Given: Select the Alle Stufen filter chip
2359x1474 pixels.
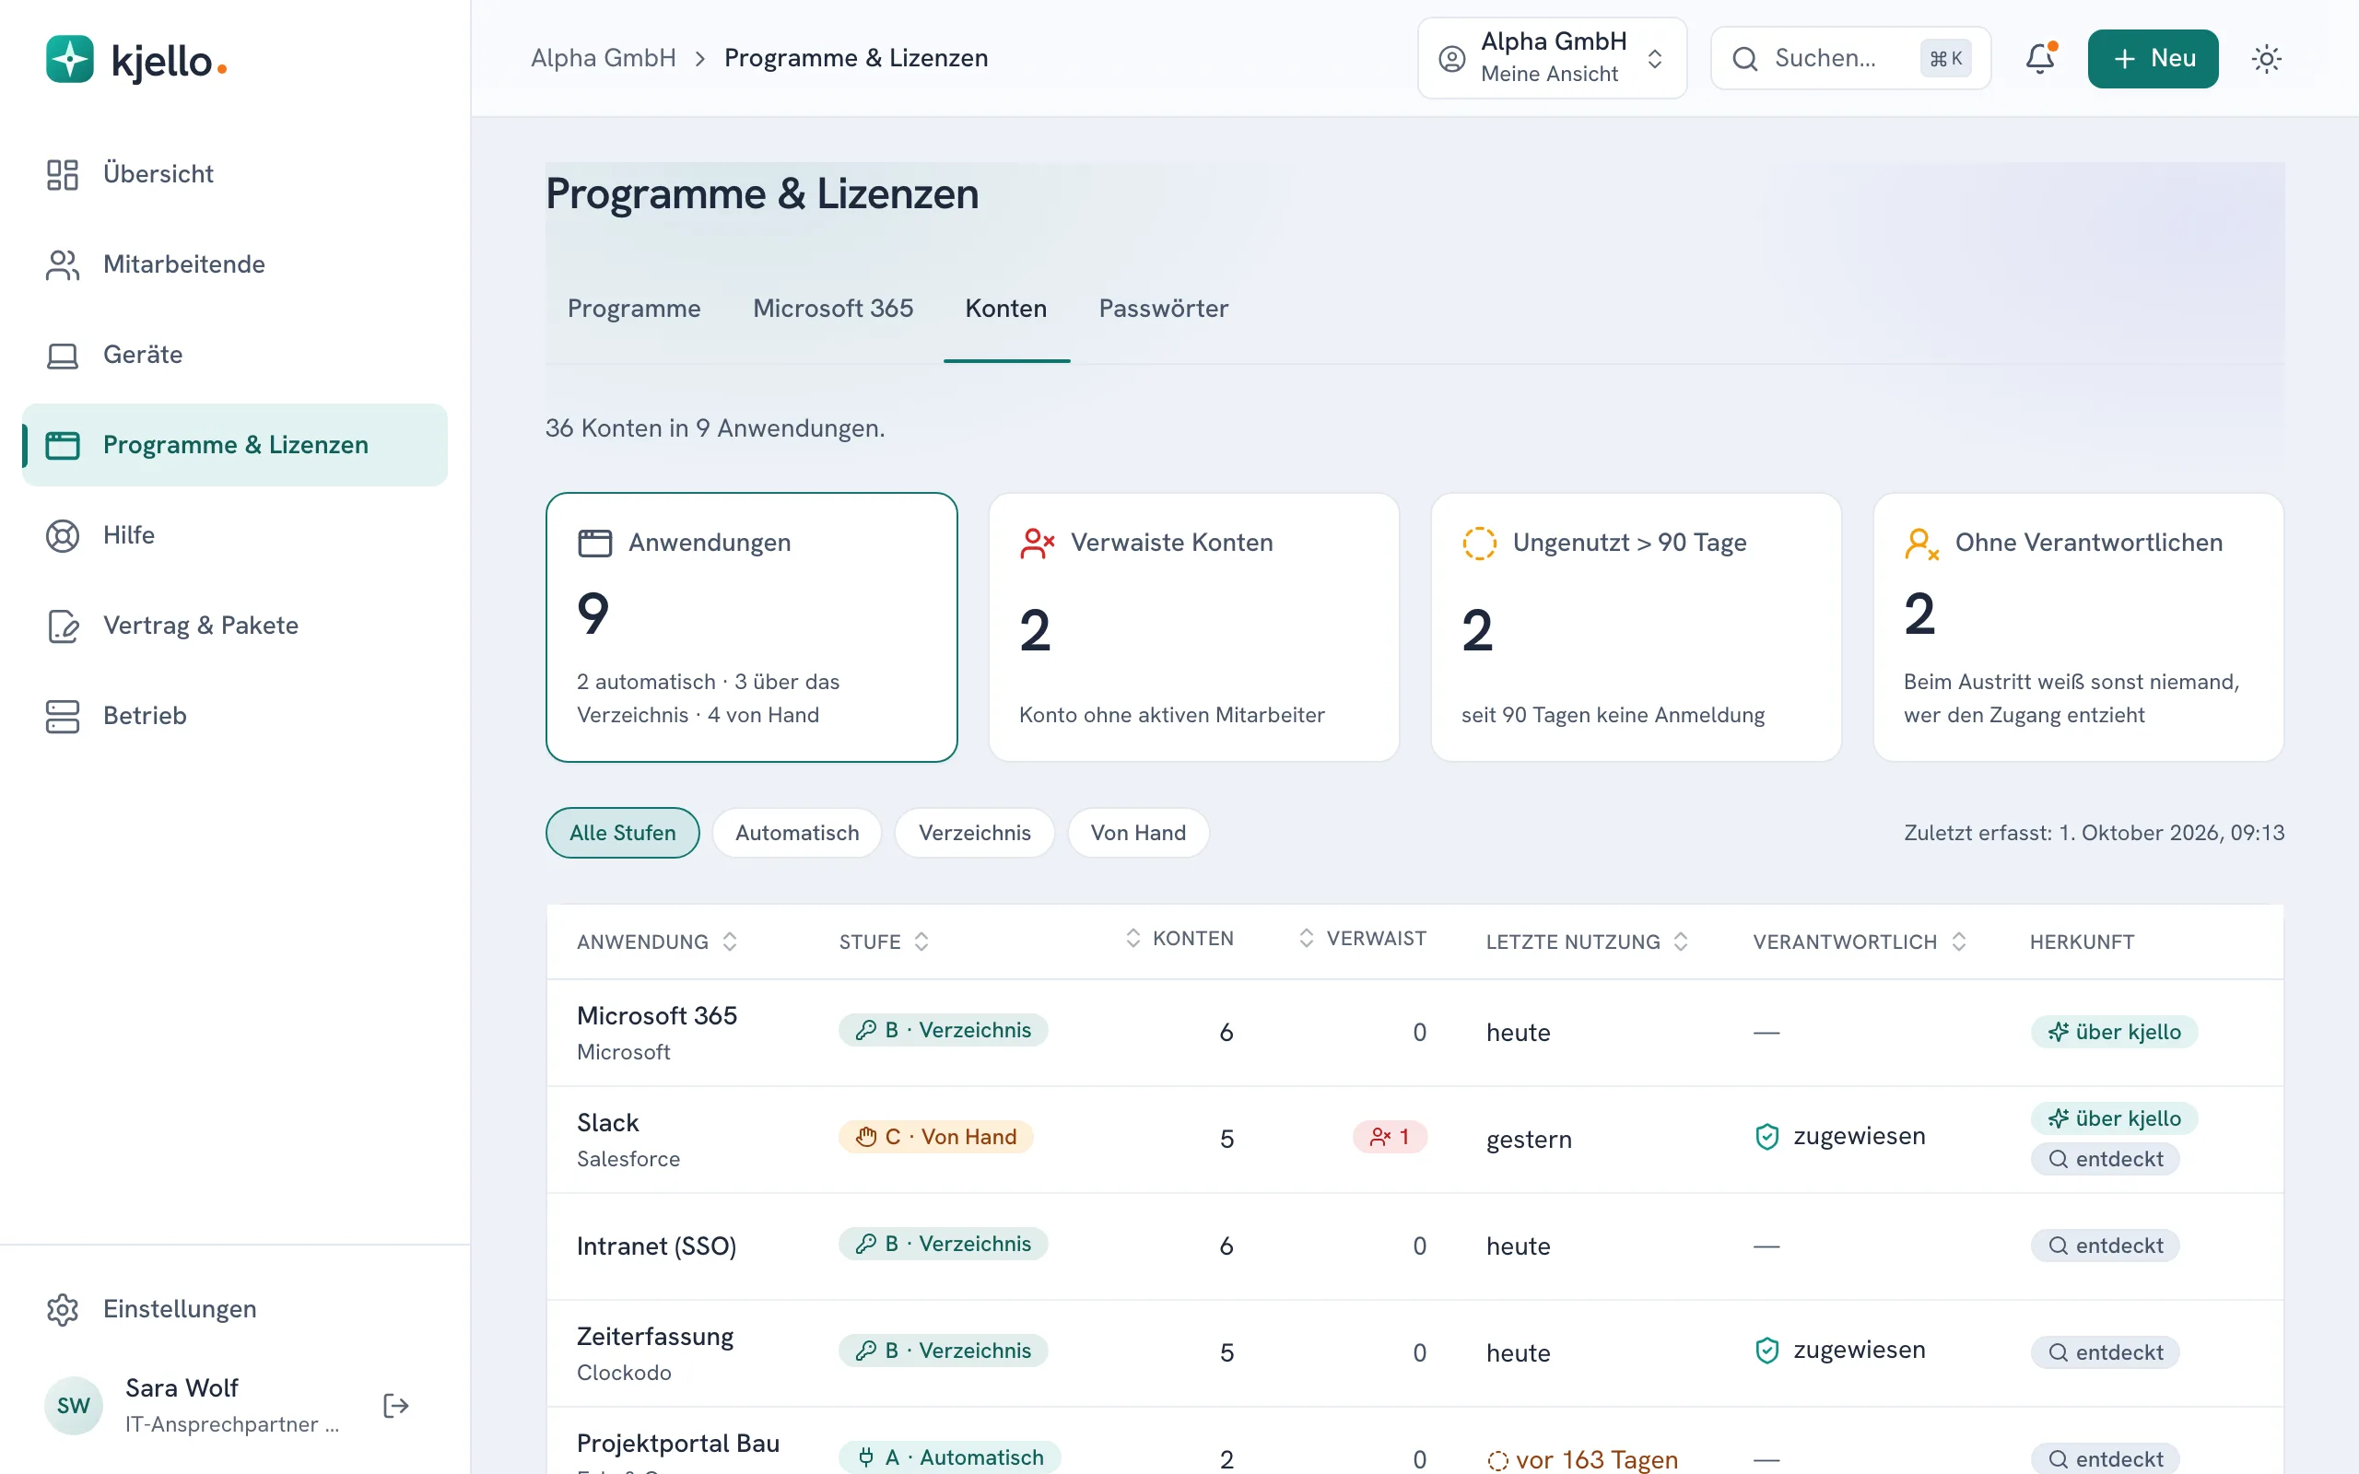Looking at the screenshot, I should 622,833.
